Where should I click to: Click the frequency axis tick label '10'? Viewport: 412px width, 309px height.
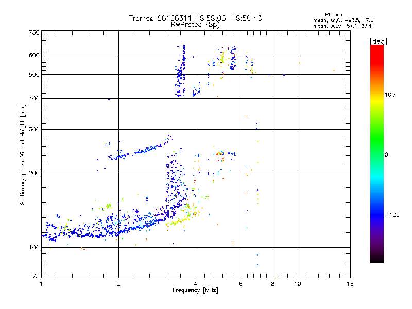click(298, 284)
